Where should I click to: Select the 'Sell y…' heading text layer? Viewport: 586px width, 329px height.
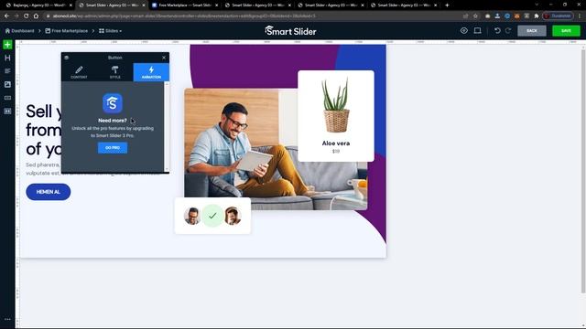click(x=43, y=130)
